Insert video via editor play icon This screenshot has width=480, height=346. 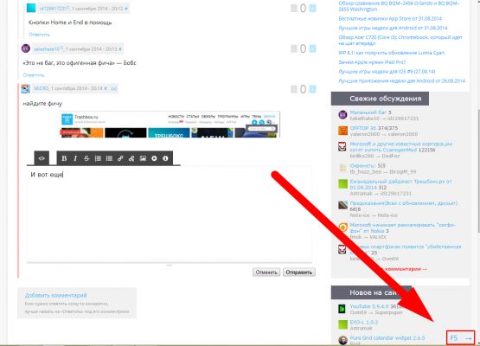(154, 158)
